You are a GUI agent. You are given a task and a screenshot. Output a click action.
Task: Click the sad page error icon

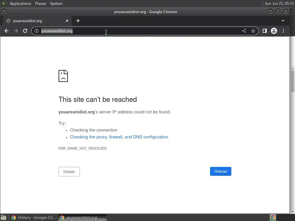63,76
